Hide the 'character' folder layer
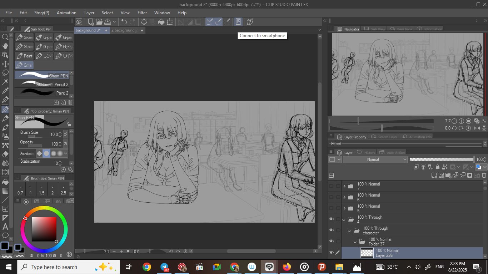 click(x=331, y=230)
